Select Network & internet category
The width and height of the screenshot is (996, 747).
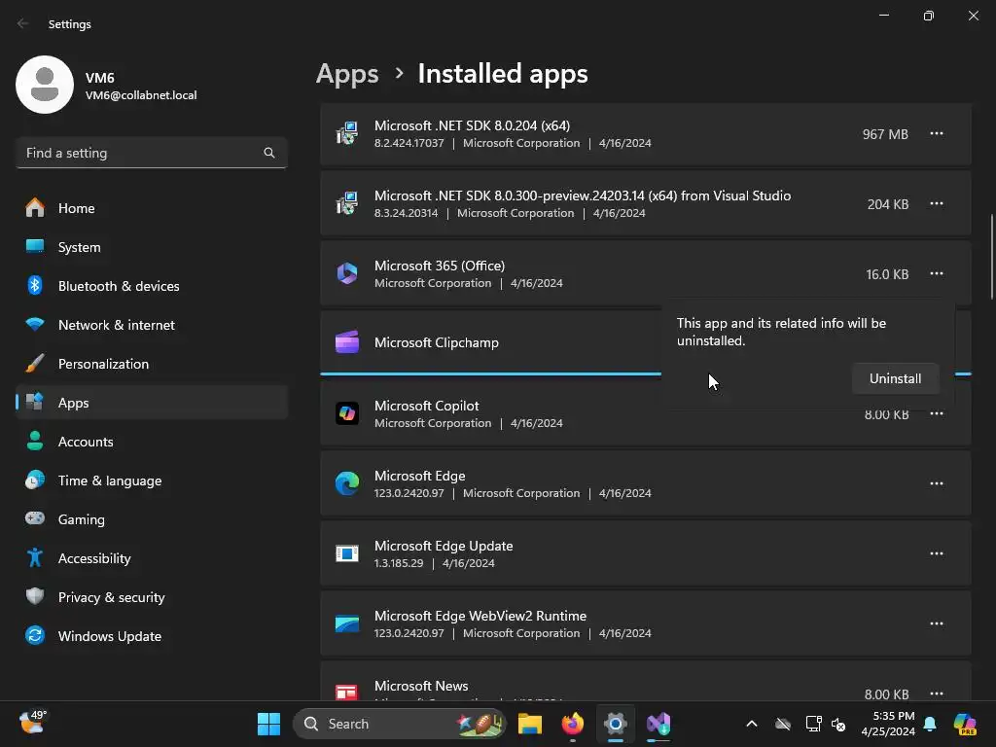point(152,325)
